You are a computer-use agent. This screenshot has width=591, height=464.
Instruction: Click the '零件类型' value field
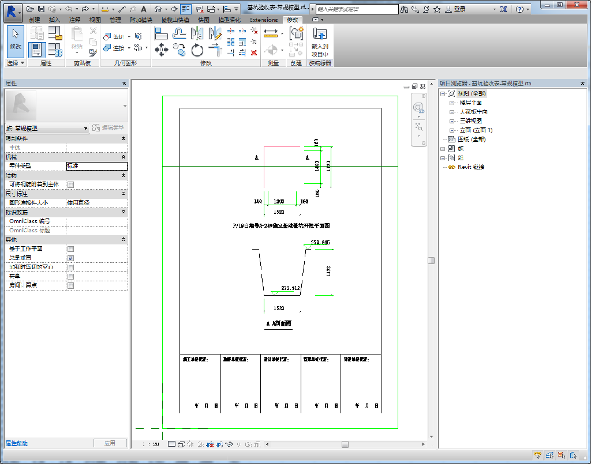[x=97, y=166]
